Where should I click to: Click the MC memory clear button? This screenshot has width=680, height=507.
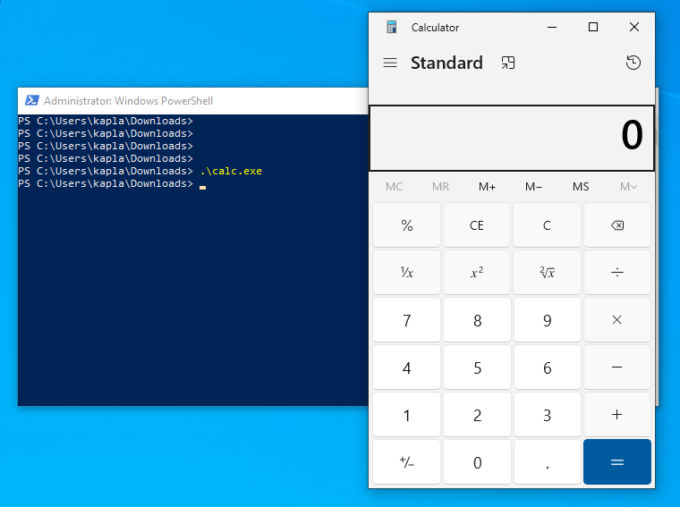[394, 187]
